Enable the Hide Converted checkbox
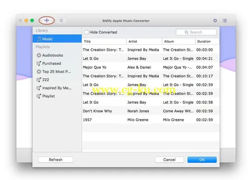 coord(86,32)
